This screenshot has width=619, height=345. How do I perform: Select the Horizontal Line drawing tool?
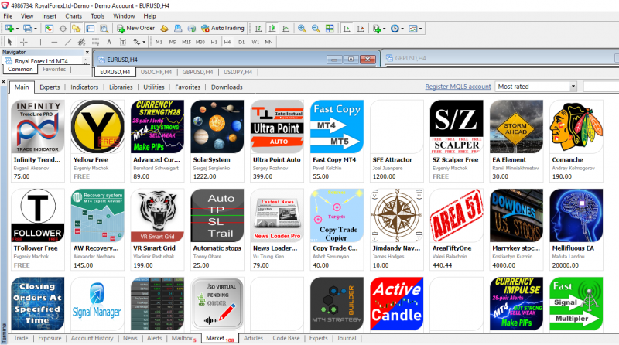[54, 42]
